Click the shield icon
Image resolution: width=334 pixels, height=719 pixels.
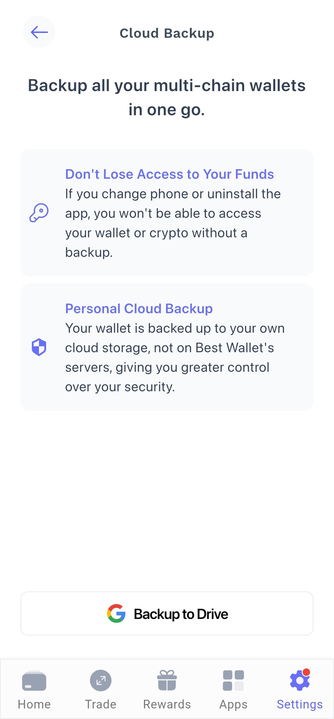tap(39, 347)
